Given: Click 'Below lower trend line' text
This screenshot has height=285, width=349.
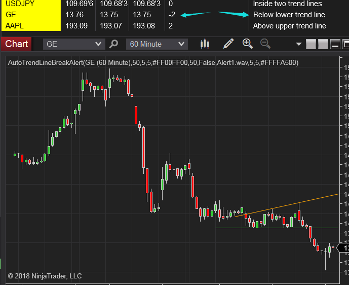Looking at the screenshot, I should point(289,15).
